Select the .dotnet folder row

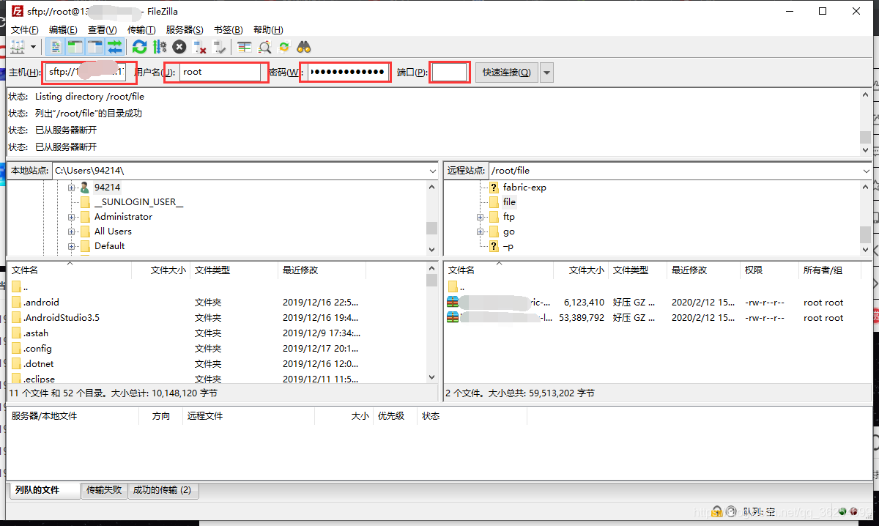point(216,364)
